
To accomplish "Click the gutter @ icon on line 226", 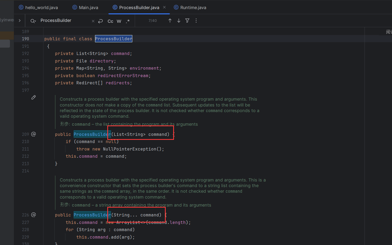I will pos(34,215).
